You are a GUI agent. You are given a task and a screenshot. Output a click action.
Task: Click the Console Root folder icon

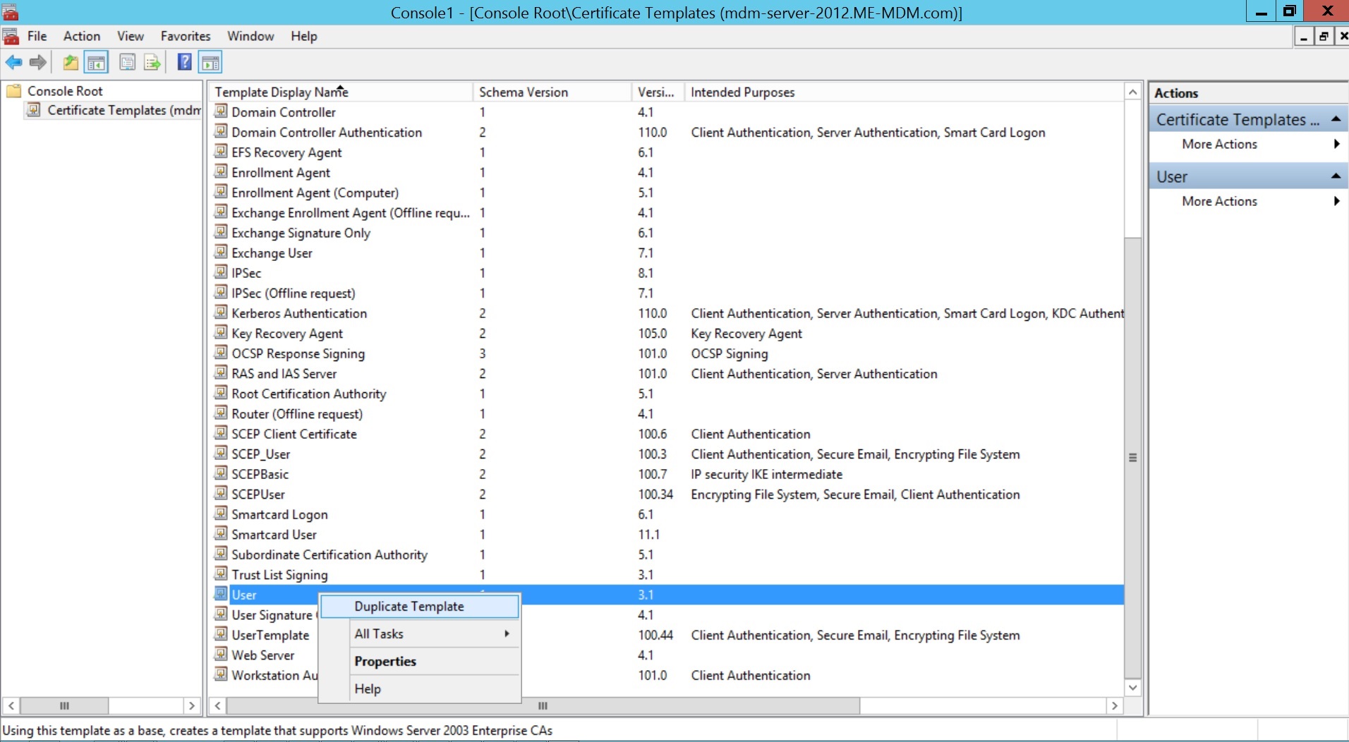click(x=14, y=90)
